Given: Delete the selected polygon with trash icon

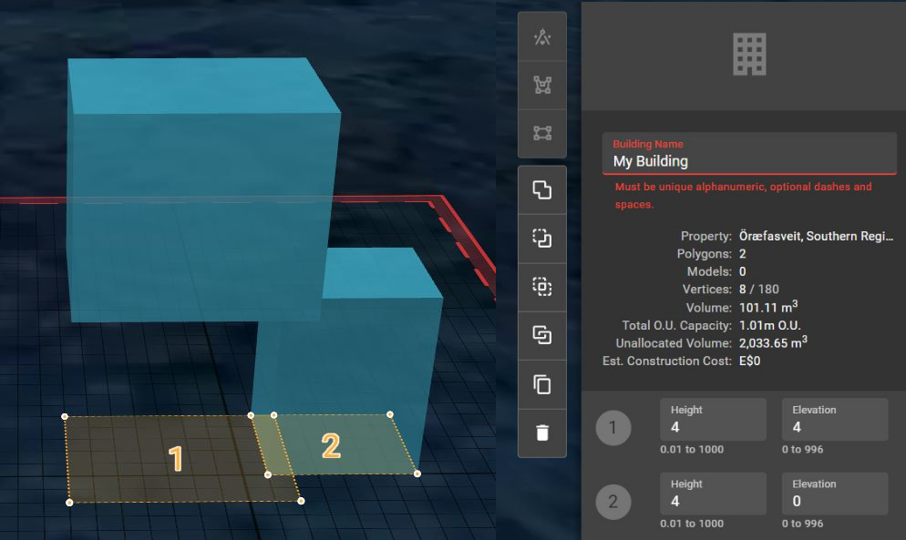Looking at the screenshot, I should click(542, 433).
